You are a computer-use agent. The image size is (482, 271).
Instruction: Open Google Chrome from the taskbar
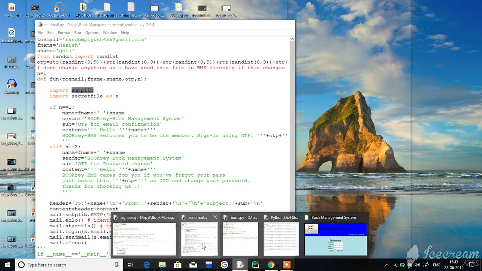click(x=271, y=265)
